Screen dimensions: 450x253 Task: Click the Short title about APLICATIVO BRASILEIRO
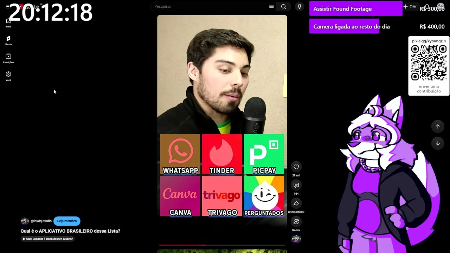point(70,231)
